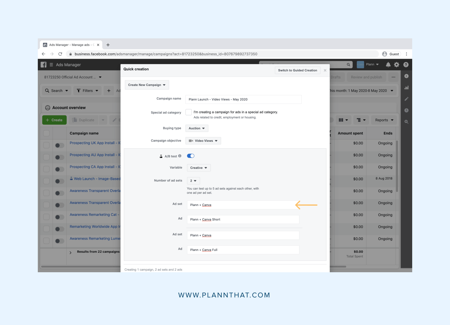Open Campaign objective Video Views dropdown
This screenshot has height=325, width=450.
coord(203,141)
